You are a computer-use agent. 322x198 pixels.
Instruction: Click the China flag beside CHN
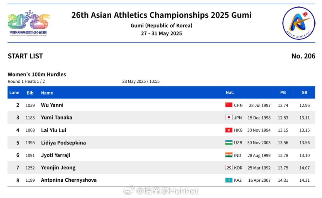[229, 105]
